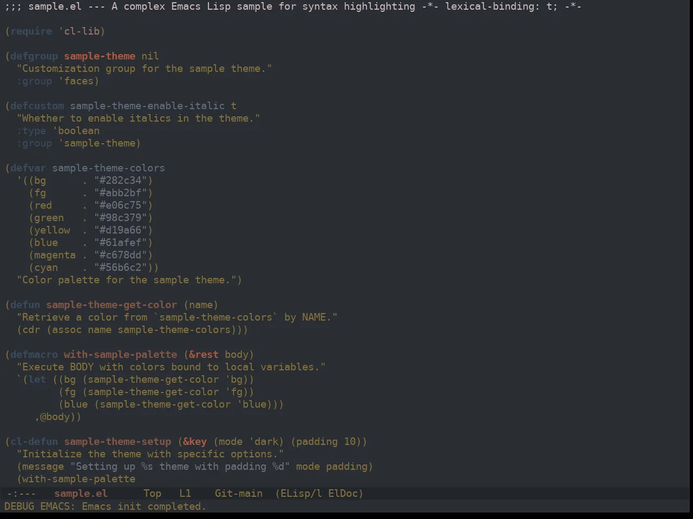The width and height of the screenshot is (693, 519).
Task: Click macro name with-sample-palette in defmacro line
Action: pyautogui.click(x=121, y=354)
